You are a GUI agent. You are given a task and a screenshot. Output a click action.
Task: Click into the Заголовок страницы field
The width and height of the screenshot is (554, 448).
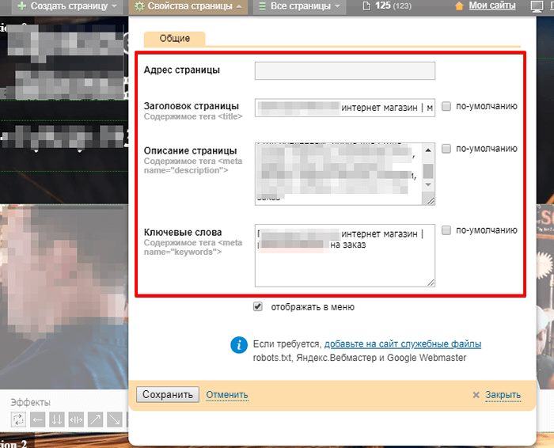(345, 108)
